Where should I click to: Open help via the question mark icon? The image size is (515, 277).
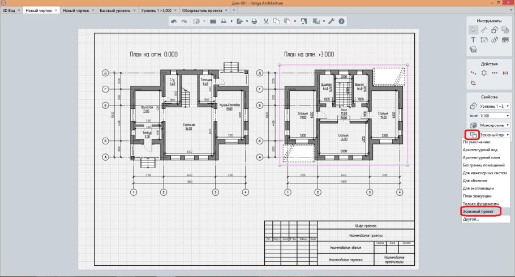[x=341, y=21]
